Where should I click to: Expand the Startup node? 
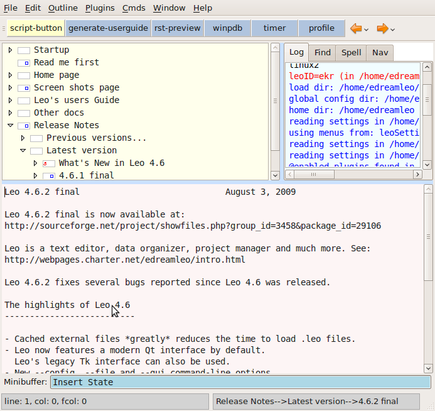[x=10, y=50]
